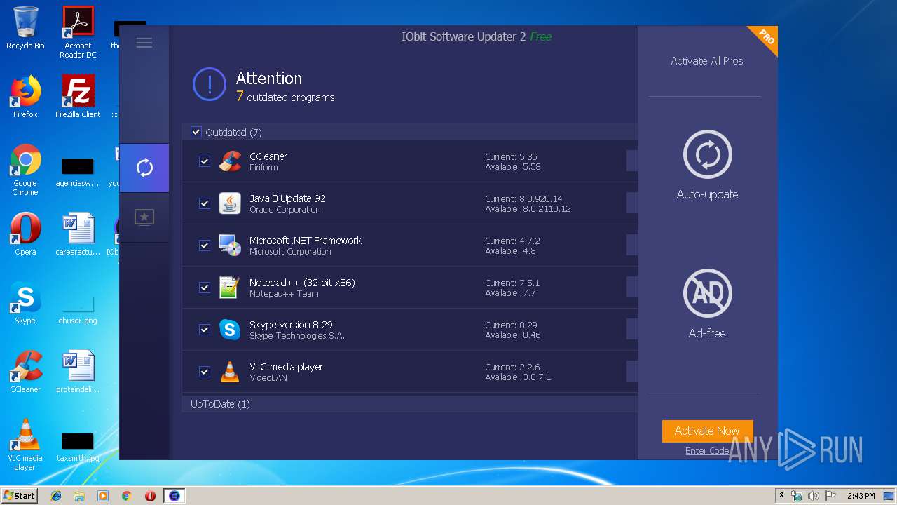Viewport: 897px width, 505px height.
Task: Collapse the Outdated (7) section header
Action: tap(410, 132)
